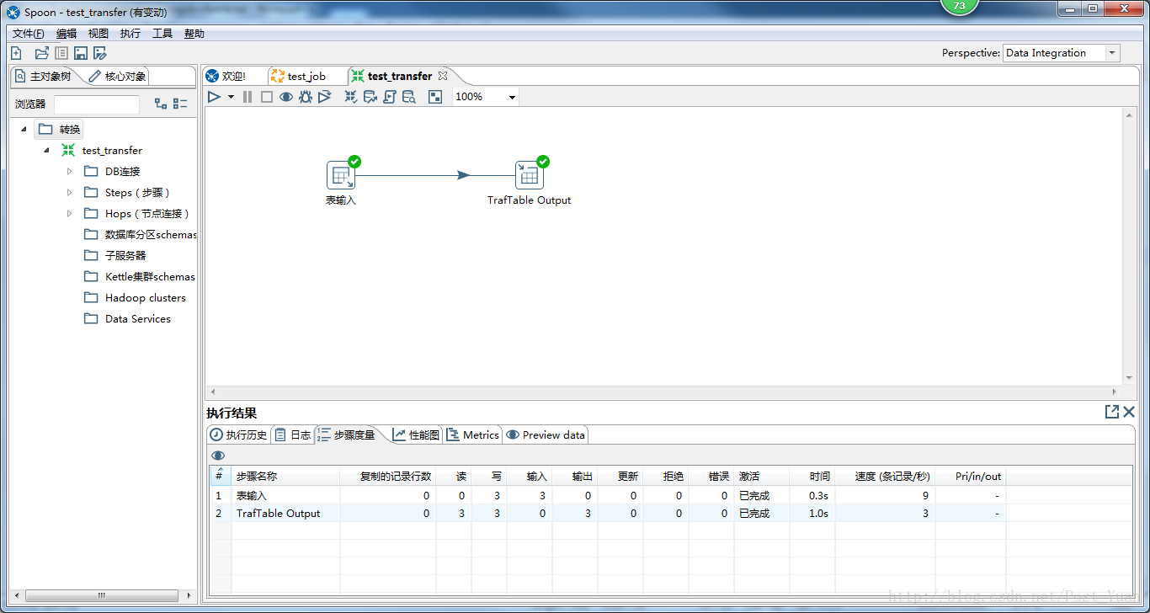
Task: Open the 工具 menu
Action: [x=162, y=34]
